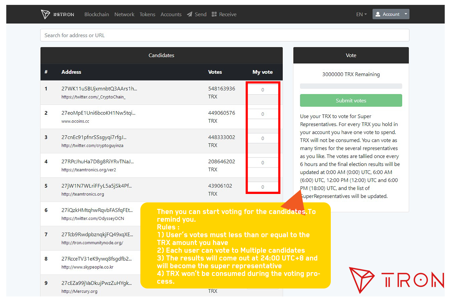Image resolution: width=451 pixels, height=301 pixels.
Task: Select vote count 448333002 TRX
Action: [222, 141]
